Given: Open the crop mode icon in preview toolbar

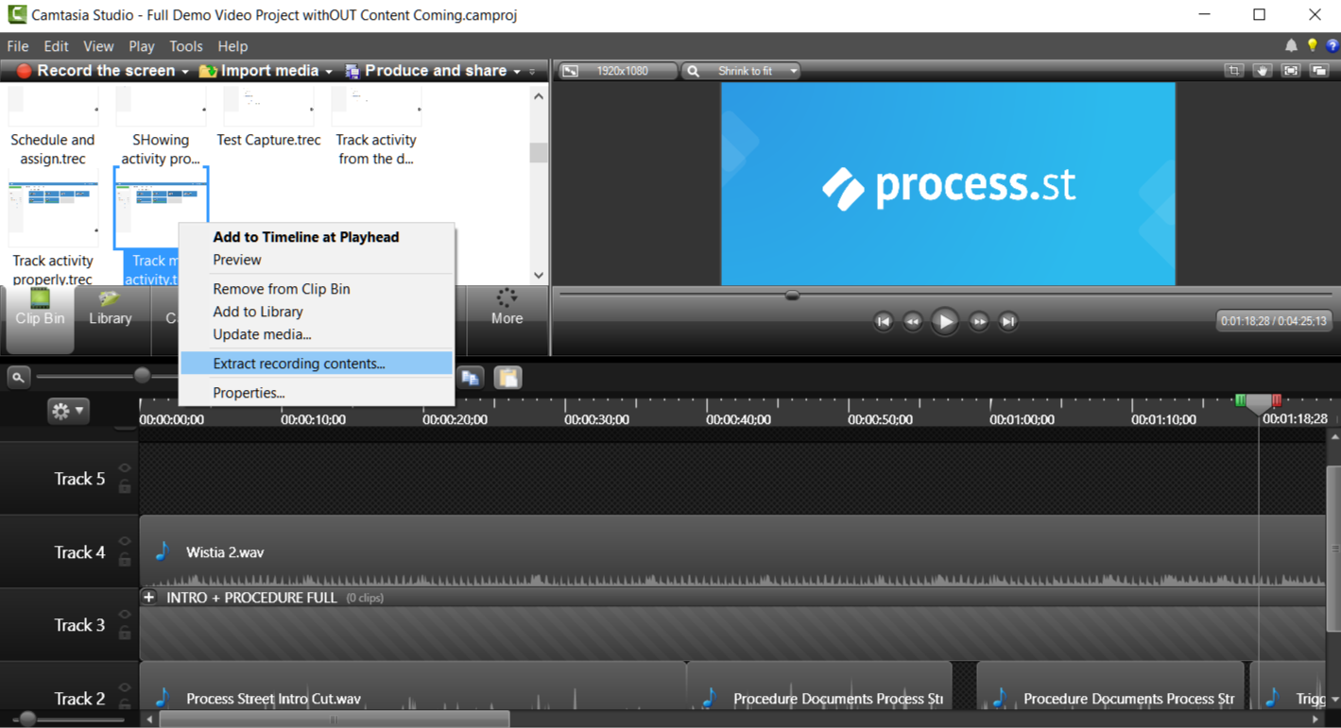Looking at the screenshot, I should coord(1233,71).
